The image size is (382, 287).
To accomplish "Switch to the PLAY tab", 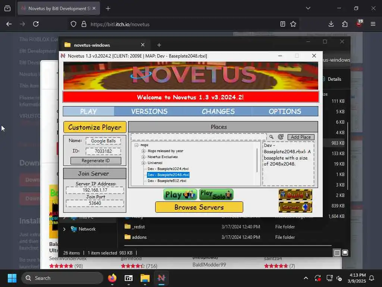I will click(88, 111).
